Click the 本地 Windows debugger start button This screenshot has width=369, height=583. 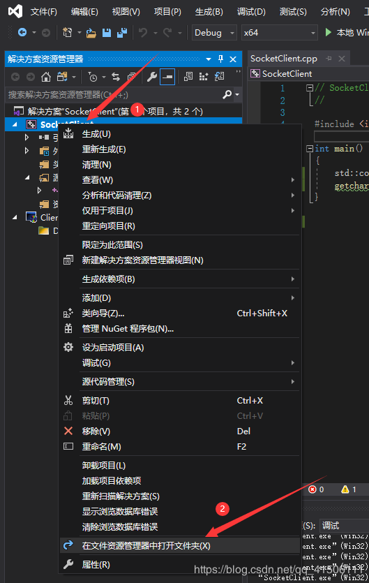[x=347, y=33]
